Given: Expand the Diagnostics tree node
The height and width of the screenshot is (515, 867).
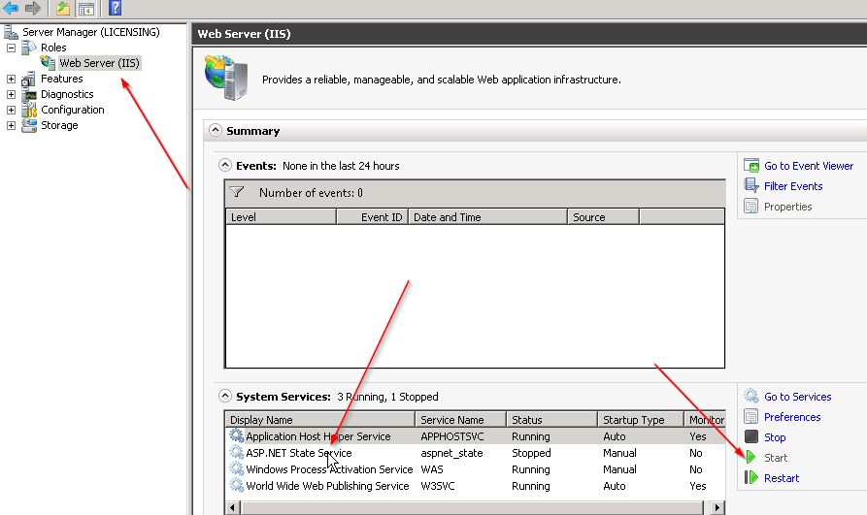Looking at the screenshot, I should point(11,94).
